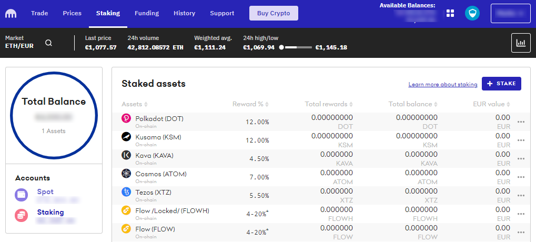
Task: Open the chart view icon button
Action: click(x=521, y=43)
